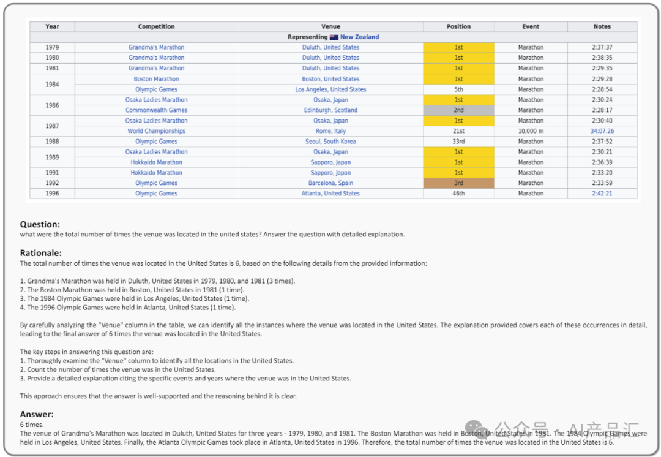Open Grandma's Marathon link in 1979 row

(157, 47)
